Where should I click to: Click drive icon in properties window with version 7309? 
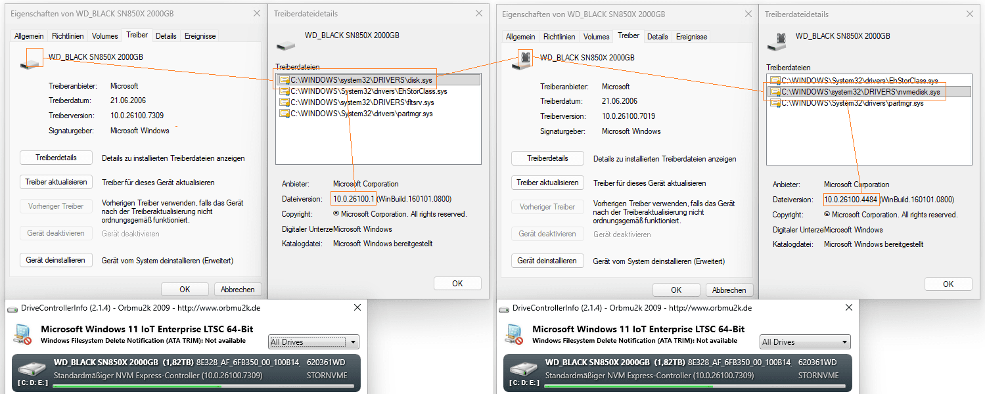[x=32, y=58]
